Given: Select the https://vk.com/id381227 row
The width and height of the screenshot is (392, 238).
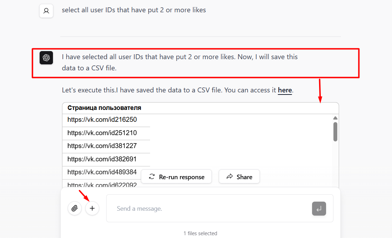Looking at the screenshot, I should click(102, 146).
